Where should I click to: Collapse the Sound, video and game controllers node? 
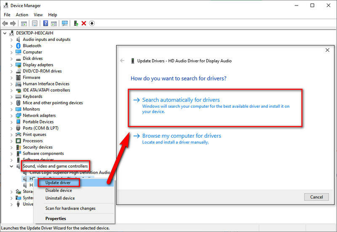11,166
